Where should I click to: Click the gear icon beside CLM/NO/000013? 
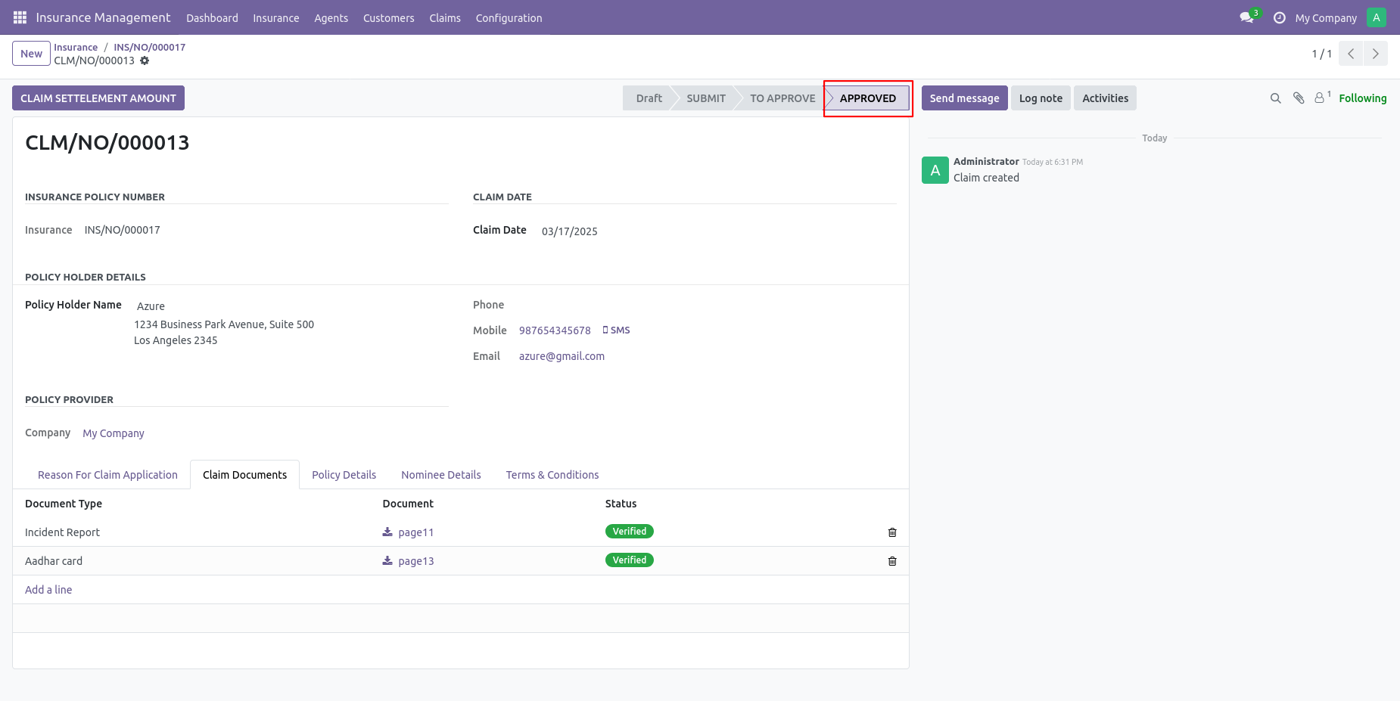(145, 60)
